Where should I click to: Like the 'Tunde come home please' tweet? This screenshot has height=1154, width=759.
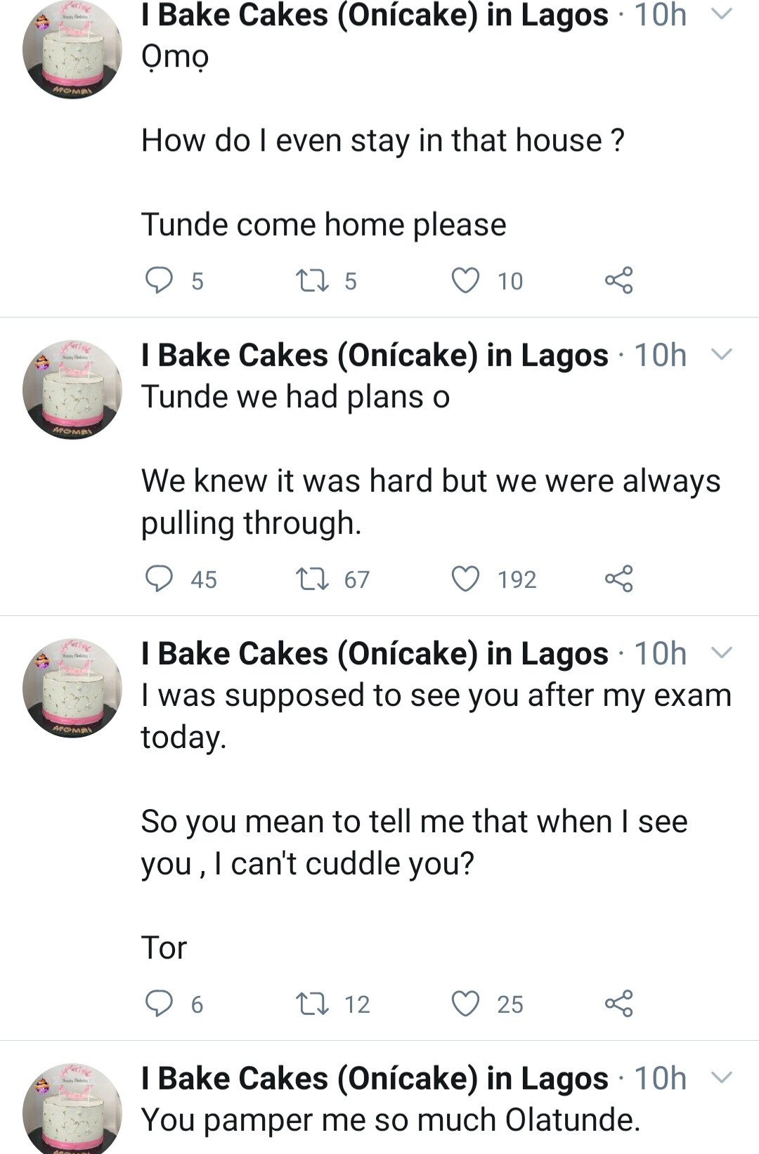pyautogui.click(x=465, y=280)
